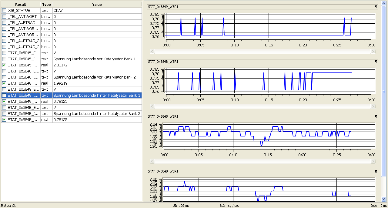388x208 pixels.
Task: Select the STAT_0x584B_E unit row name
Action: [23, 107]
